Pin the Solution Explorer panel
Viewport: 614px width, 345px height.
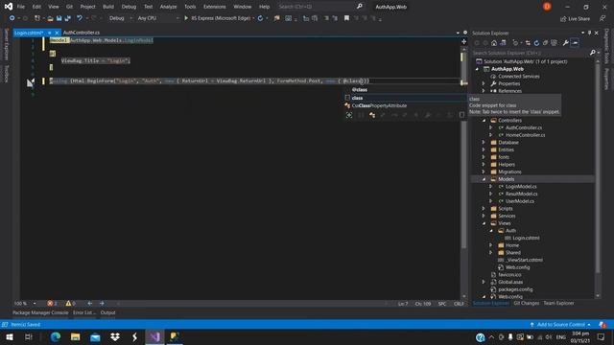tap(589, 33)
